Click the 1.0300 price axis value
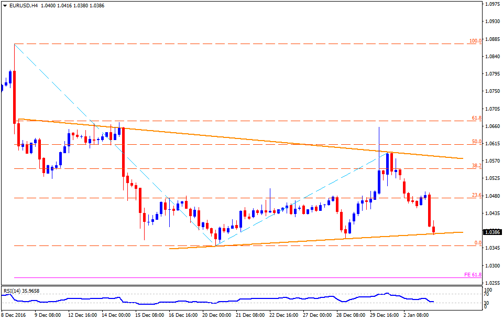This screenshot has height=321, width=503. click(x=493, y=266)
